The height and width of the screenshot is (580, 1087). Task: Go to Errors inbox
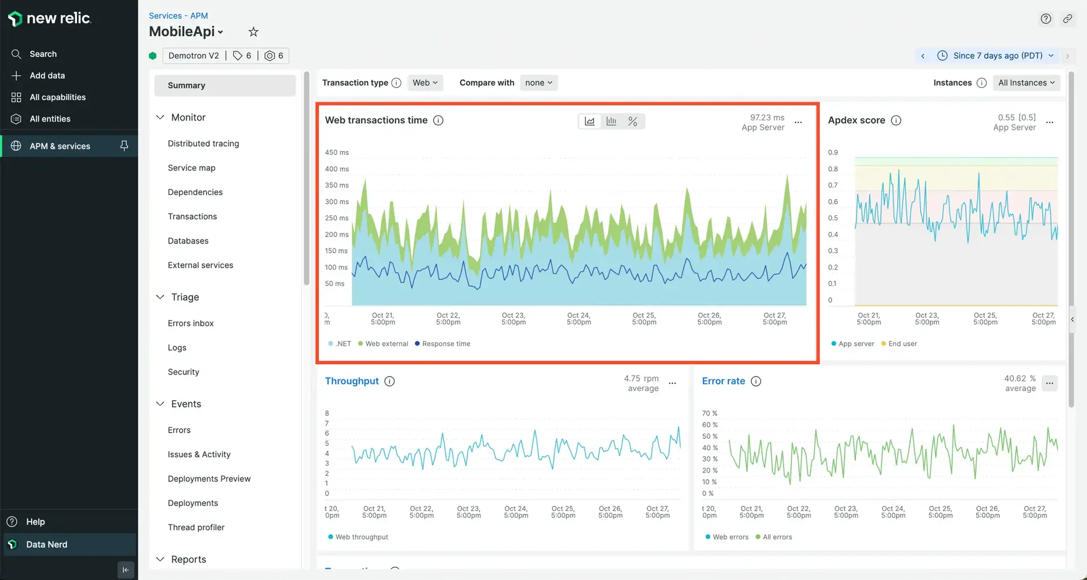[191, 323]
